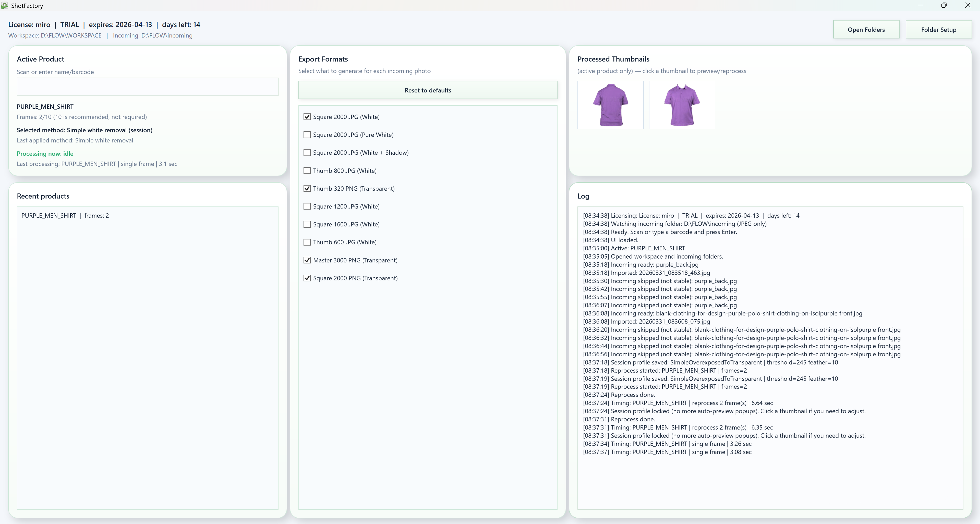Select PURPLE_MEN_SHIRT in Recent products list
The height and width of the screenshot is (524, 980).
[x=65, y=216]
